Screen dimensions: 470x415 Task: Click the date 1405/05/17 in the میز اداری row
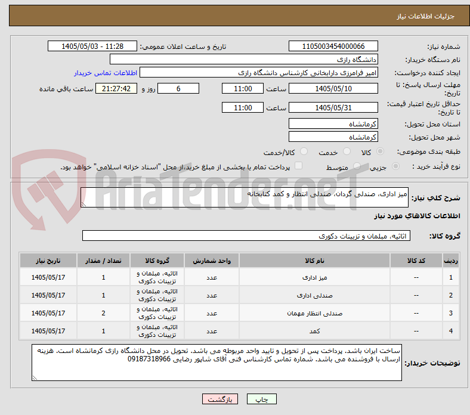tap(48, 277)
